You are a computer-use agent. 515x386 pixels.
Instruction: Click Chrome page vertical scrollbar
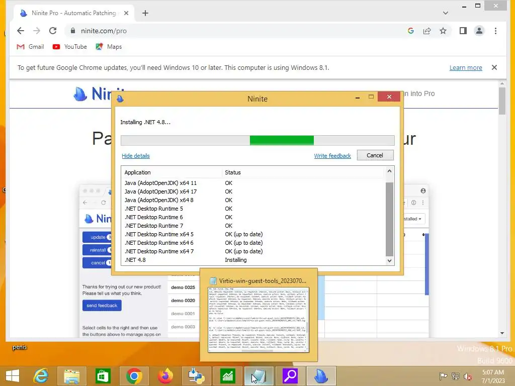click(502, 101)
